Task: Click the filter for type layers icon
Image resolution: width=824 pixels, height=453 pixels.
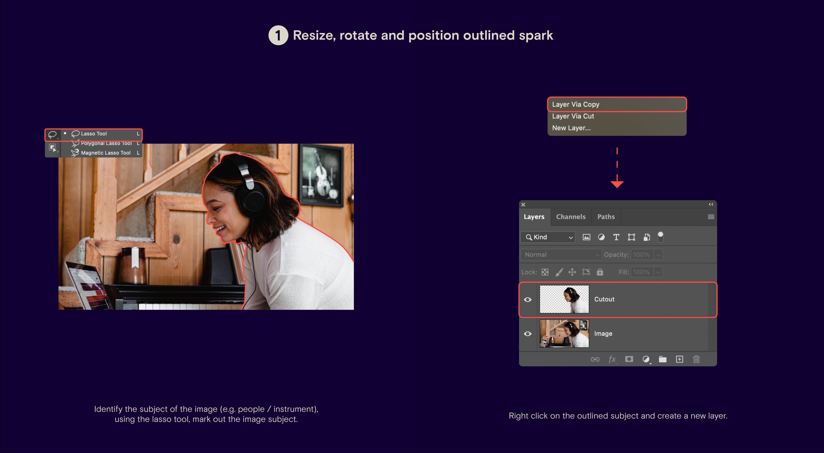Action: (616, 237)
